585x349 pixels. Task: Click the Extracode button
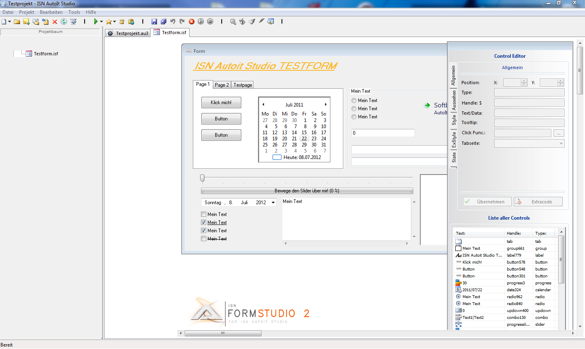538,202
